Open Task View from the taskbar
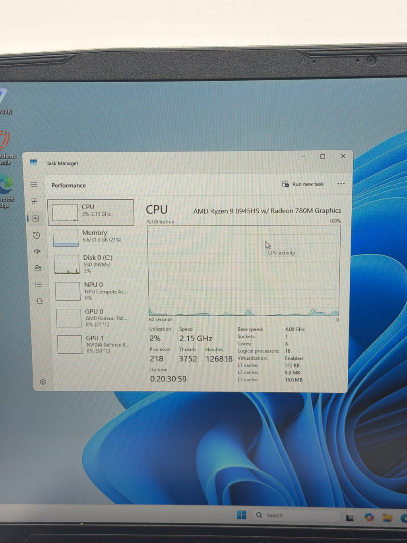 tap(350, 517)
